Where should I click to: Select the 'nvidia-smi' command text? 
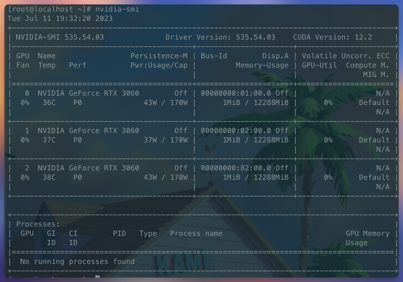(x=117, y=9)
